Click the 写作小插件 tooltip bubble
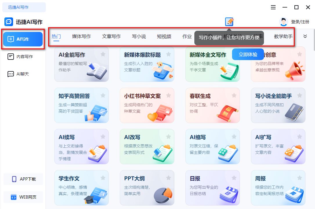The width and height of the screenshot is (315, 209). point(229,38)
